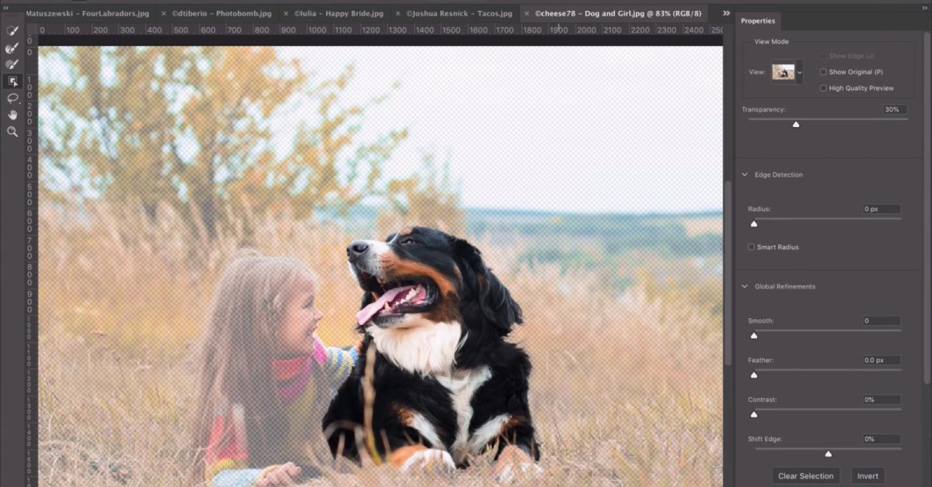Close the Dog and Girl.jpg tab
Image resolution: width=932 pixels, height=487 pixels.
[x=527, y=14]
